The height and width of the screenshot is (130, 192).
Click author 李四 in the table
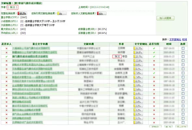coord(125,56)
